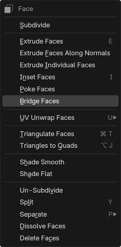
Task: Apply Shade Smooth
Action: [60, 162]
